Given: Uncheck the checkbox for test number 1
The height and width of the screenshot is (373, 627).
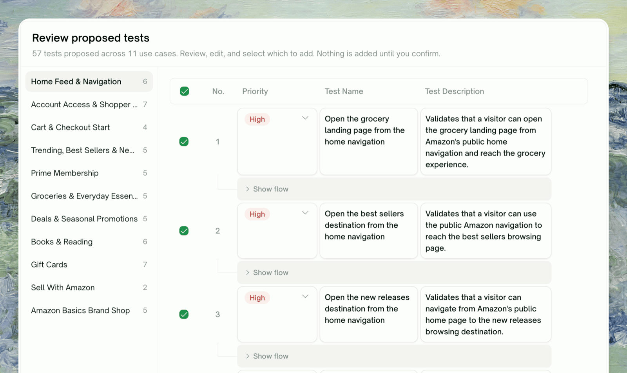Looking at the screenshot, I should click(184, 141).
